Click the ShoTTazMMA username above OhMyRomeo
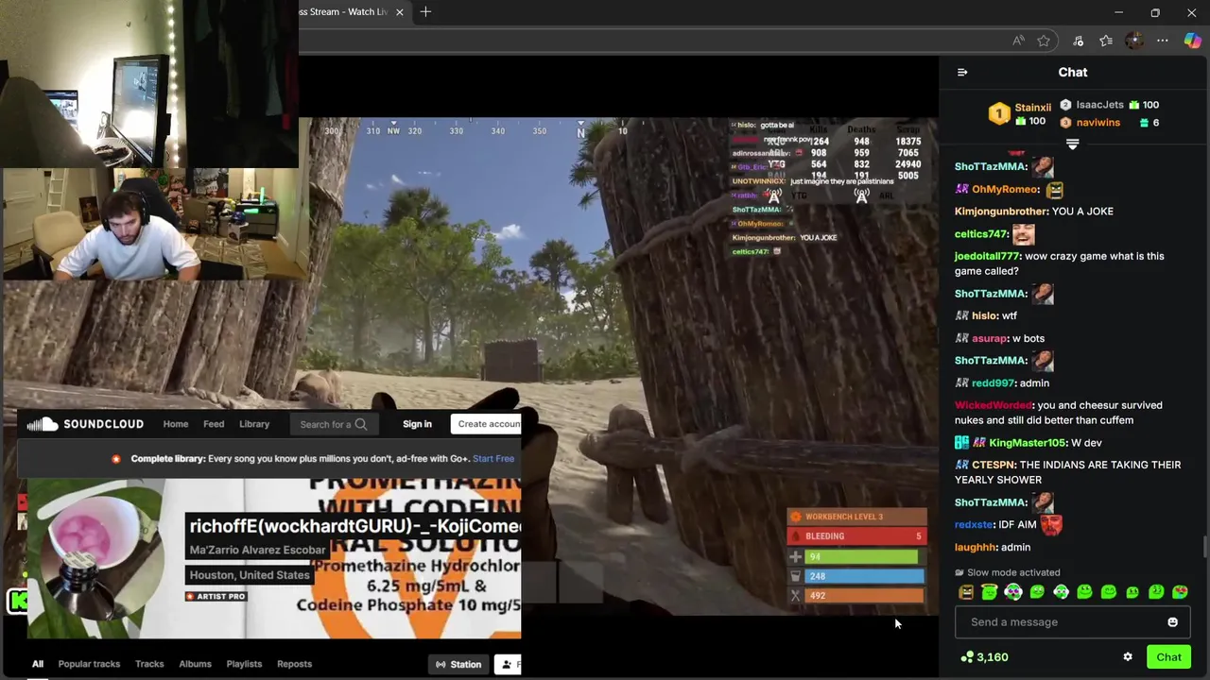 990,167
